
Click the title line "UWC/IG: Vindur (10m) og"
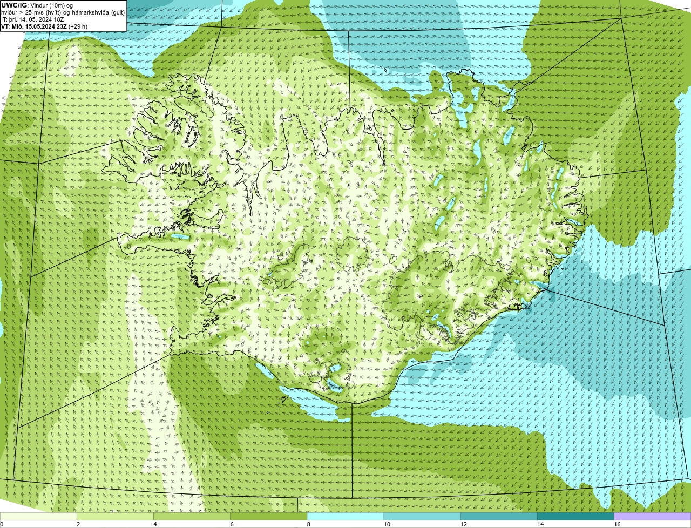click(x=37, y=5)
